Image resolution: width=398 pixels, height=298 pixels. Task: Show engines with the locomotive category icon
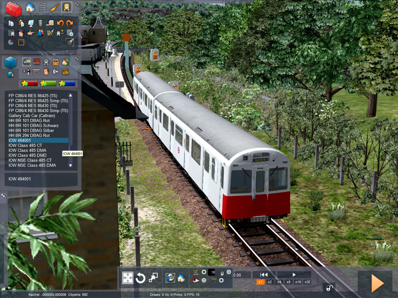point(27,62)
